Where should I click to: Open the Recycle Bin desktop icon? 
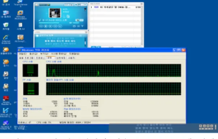point(6,26)
